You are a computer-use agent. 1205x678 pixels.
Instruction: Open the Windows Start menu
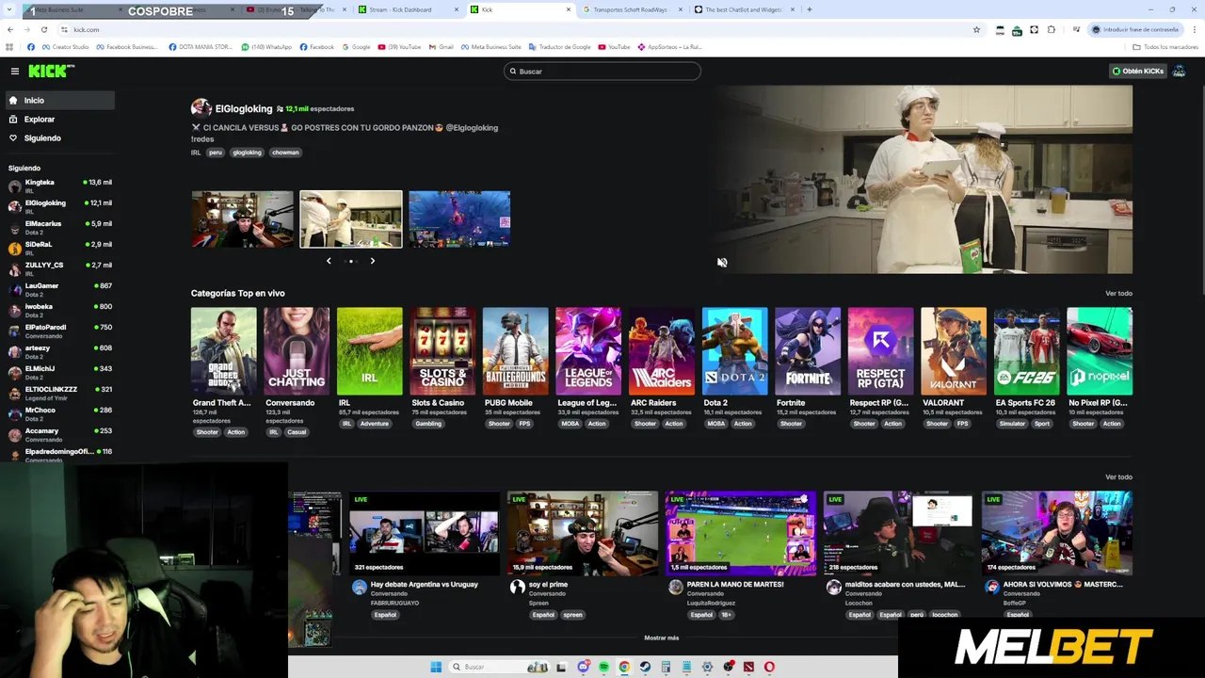coord(436,667)
